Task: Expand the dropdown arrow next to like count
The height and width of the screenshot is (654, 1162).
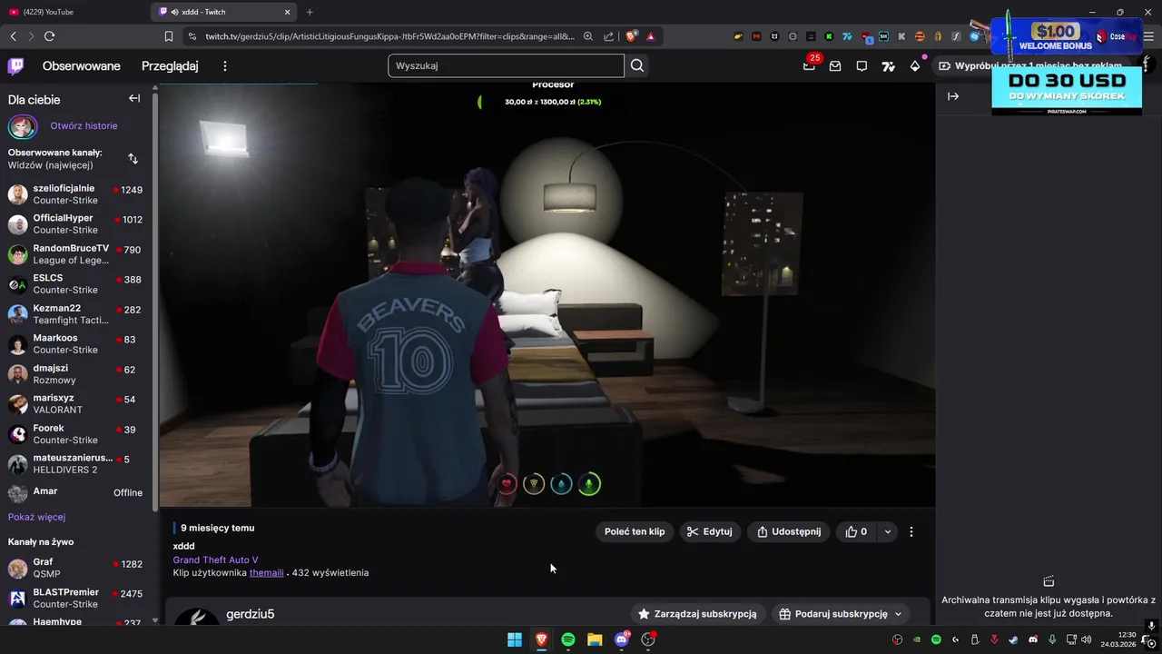Action: (x=888, y=531)
